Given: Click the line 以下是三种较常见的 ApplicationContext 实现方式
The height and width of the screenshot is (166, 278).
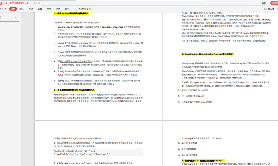Looking at the screenshot, I should coord(78,139).
